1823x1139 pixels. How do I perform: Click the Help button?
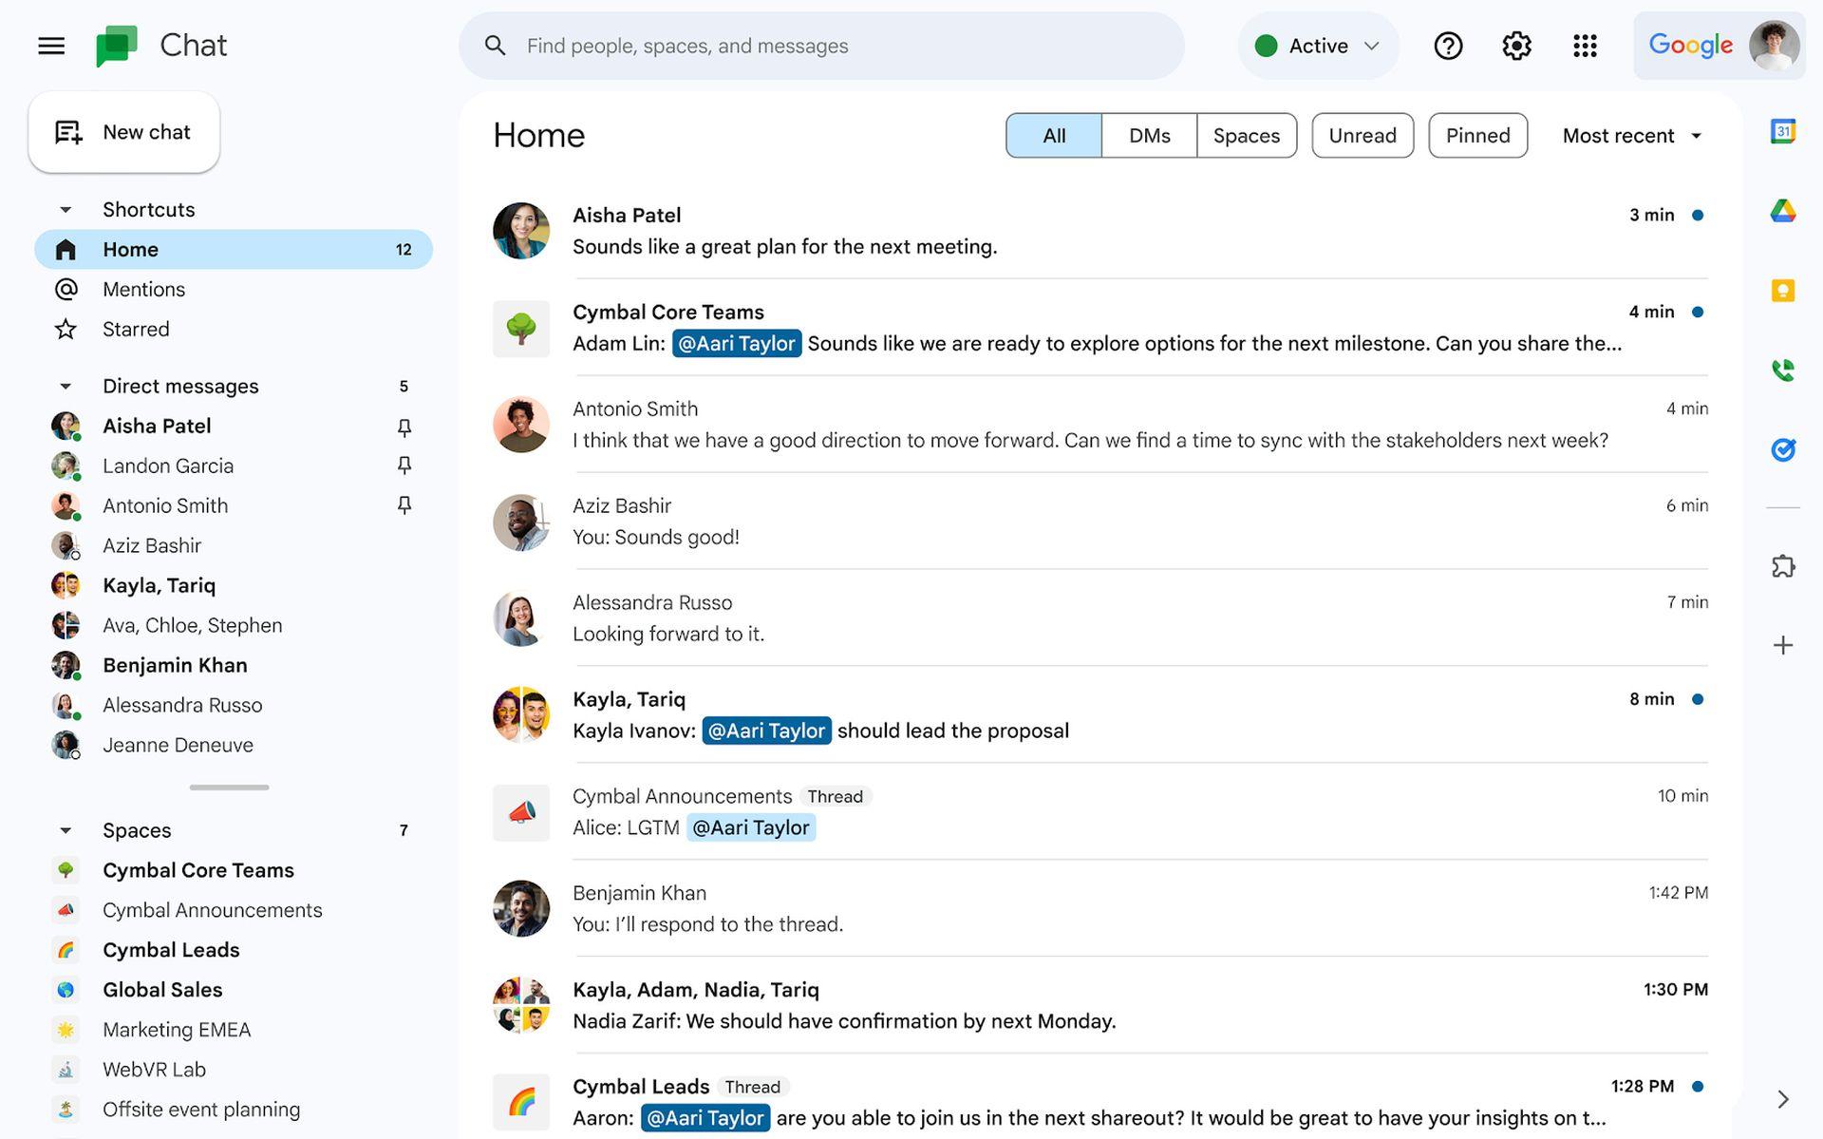pyautogui.click(x=1447, y=44)
